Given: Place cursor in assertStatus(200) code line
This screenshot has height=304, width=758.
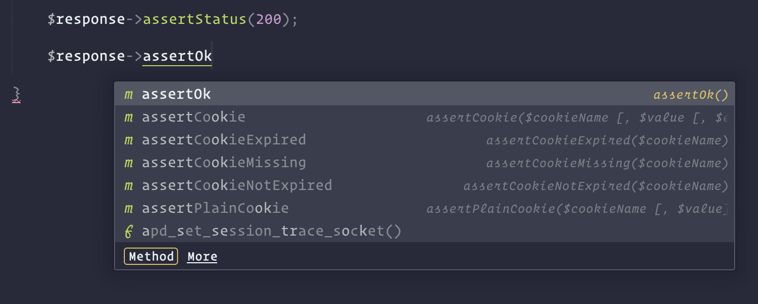Looking at the screenshot, I should pos(173,20).
